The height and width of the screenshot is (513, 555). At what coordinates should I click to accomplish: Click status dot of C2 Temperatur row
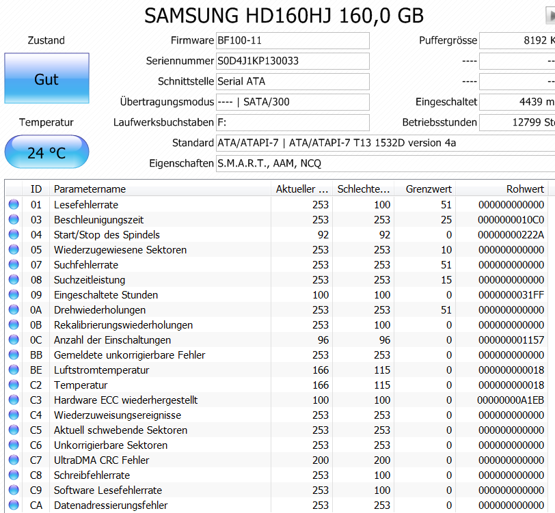pos(14,385)
